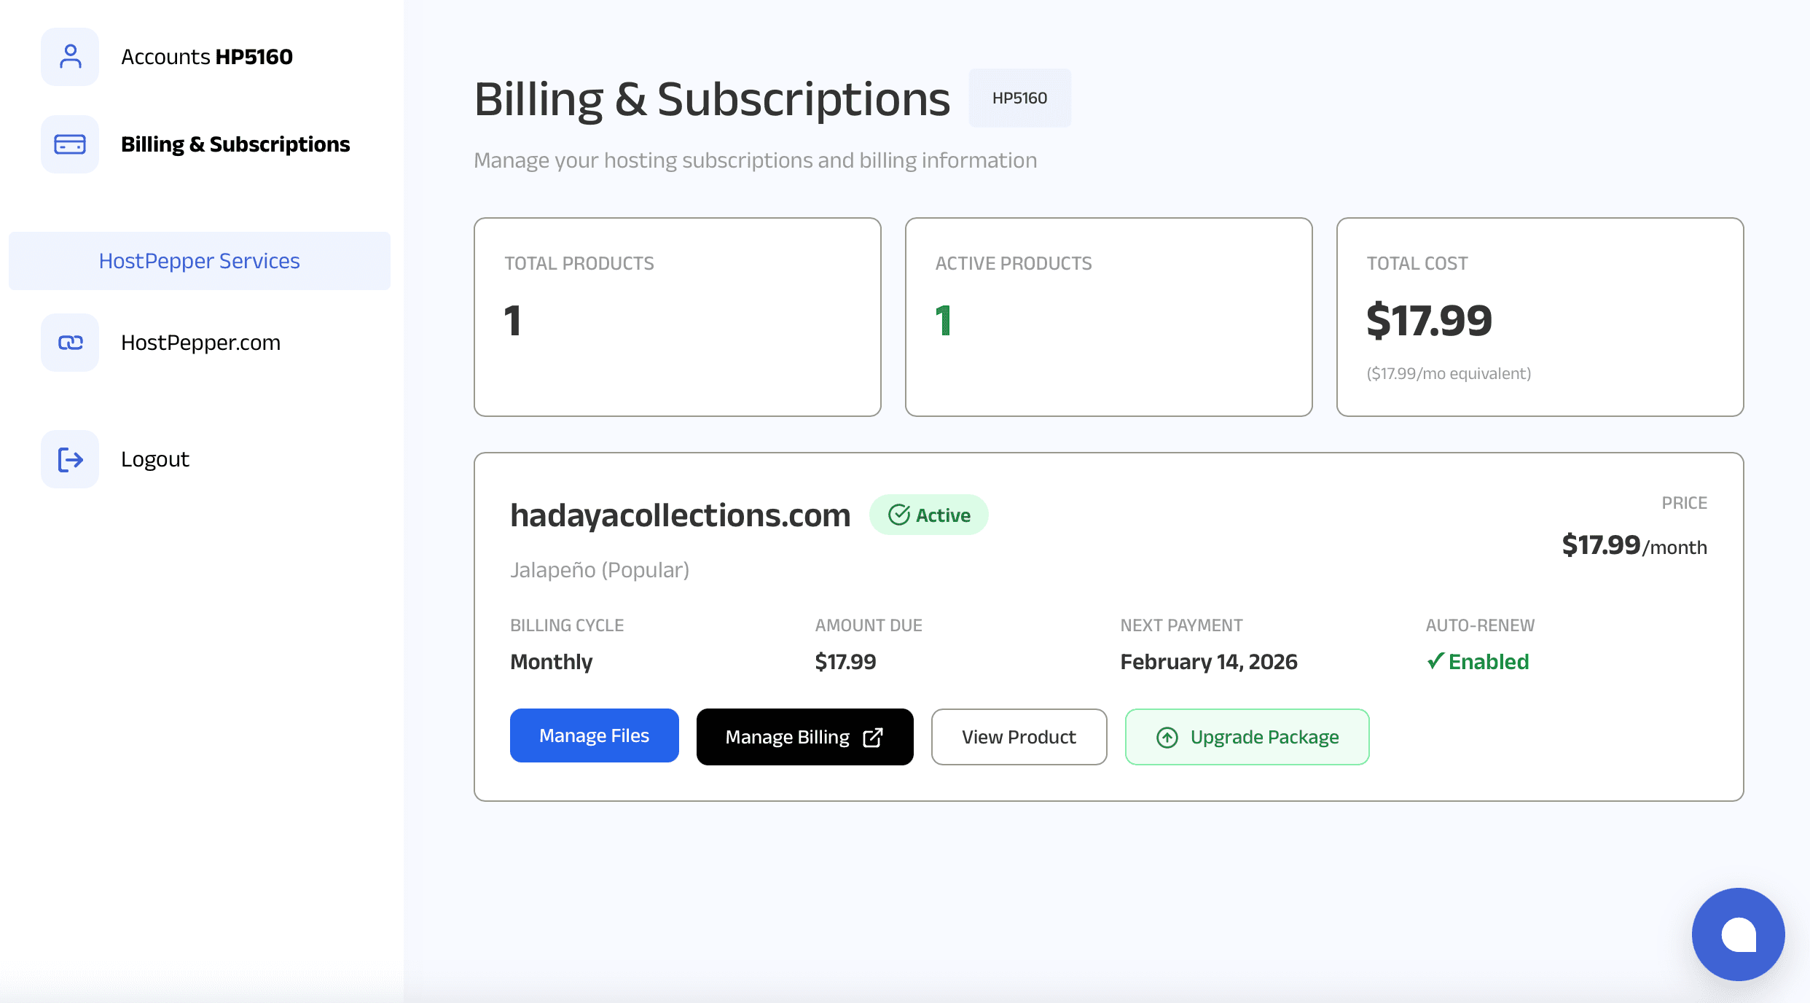Log out using the Logout label
The width and height of the screenshot is (1810, 1003).
tap(155, 459)
